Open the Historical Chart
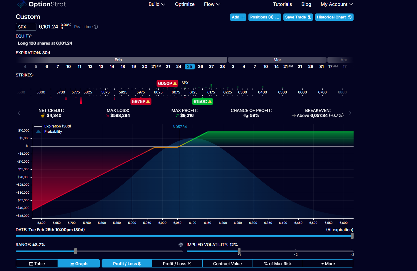This screenshot has height=271, width=417. (x=334, y=17)
